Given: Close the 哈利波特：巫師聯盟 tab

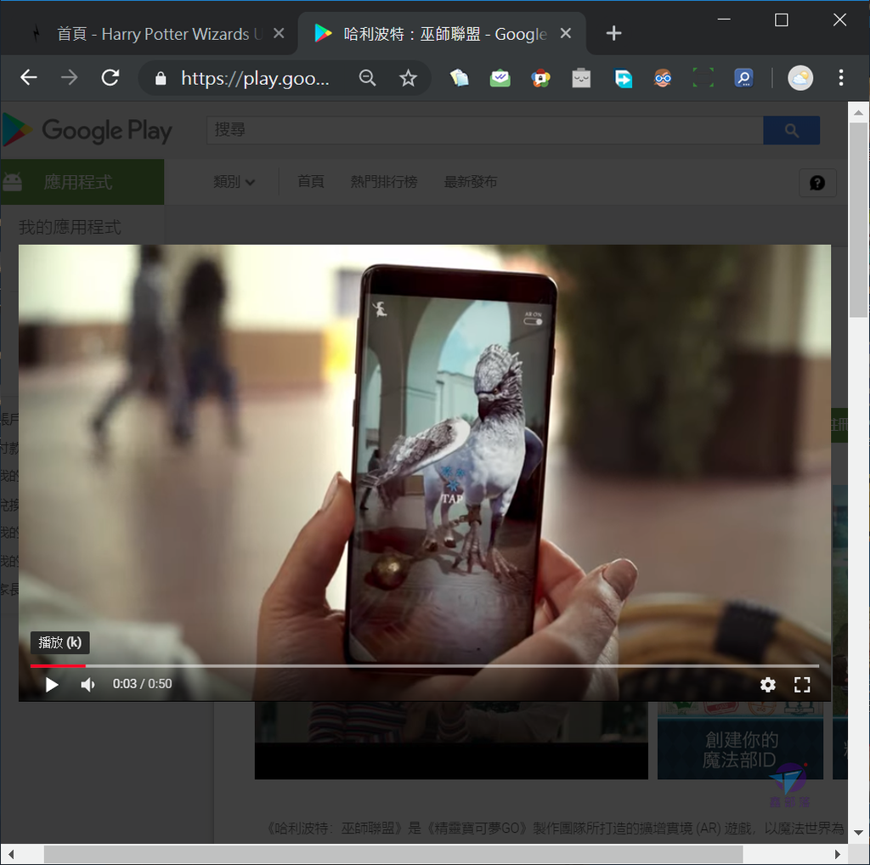Looking at the screenshot, I should coord(565,34).
